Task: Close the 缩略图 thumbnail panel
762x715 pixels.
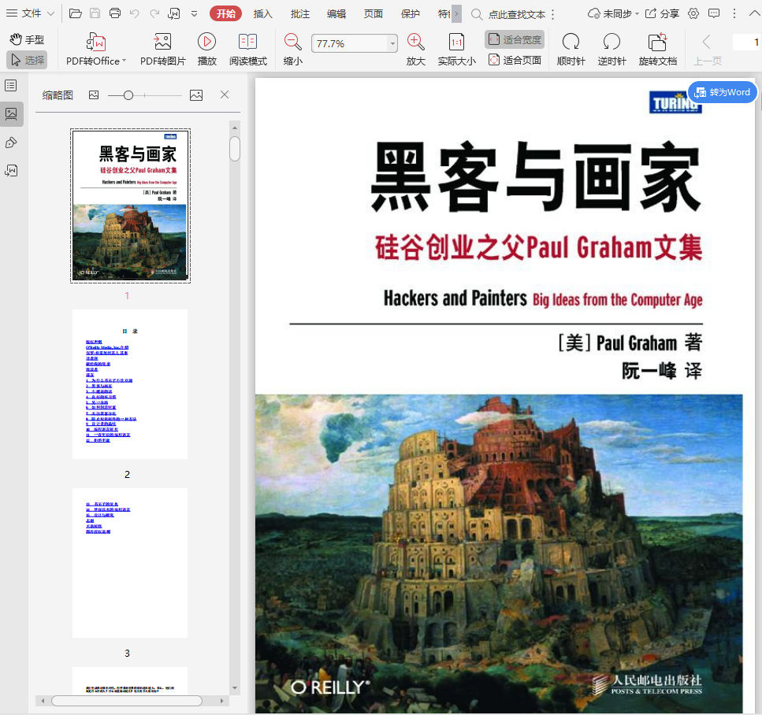Action: [x=225, y=94]
